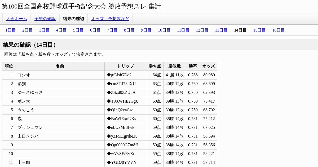
Task: Select the name ブッシュマン
Action: 30,128
